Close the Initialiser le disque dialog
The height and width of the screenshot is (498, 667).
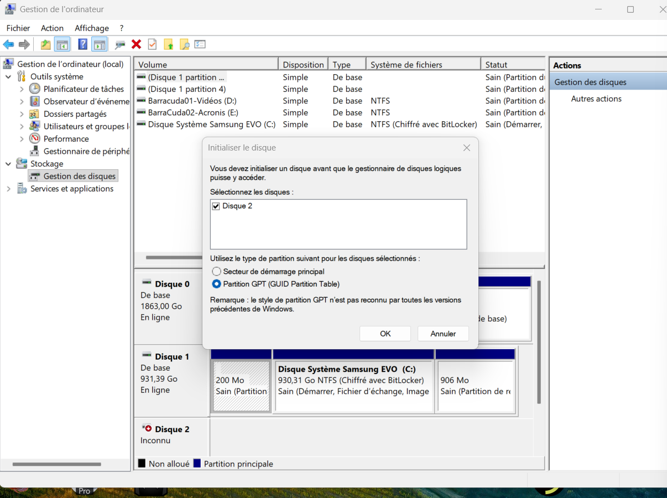(467, 148)
